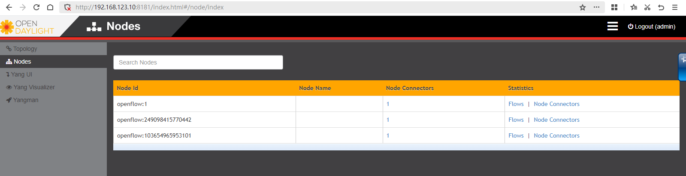This screenshot has height=176, width=686.
Task: Open connector count link for openflow:103654965953101
Action: pyautogui.click(x=388, y=135)
